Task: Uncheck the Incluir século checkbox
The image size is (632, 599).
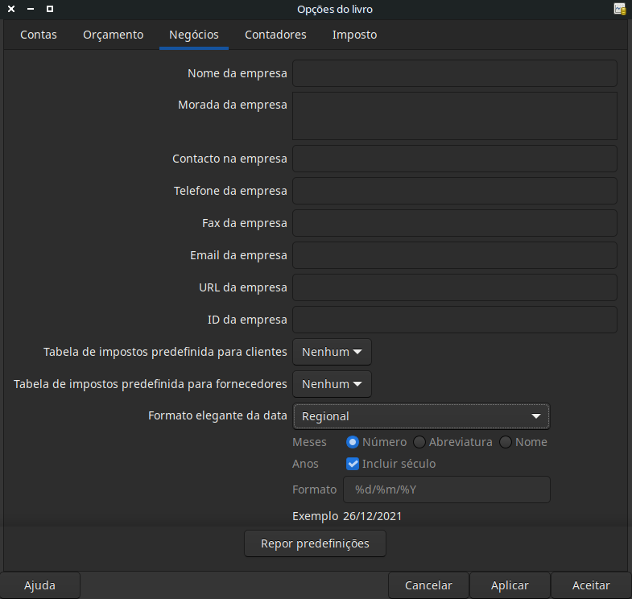Action: pos(352,464)
